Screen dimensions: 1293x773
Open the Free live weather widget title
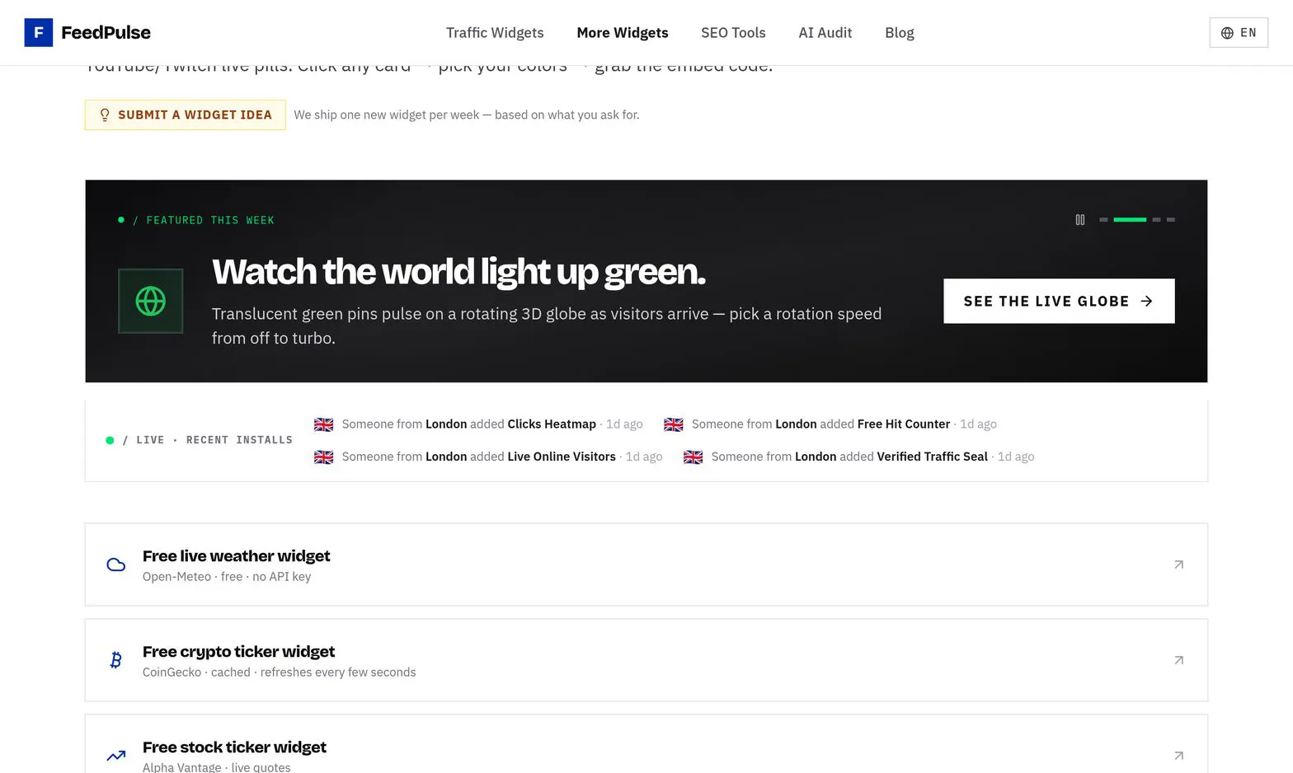click(237, 556)
